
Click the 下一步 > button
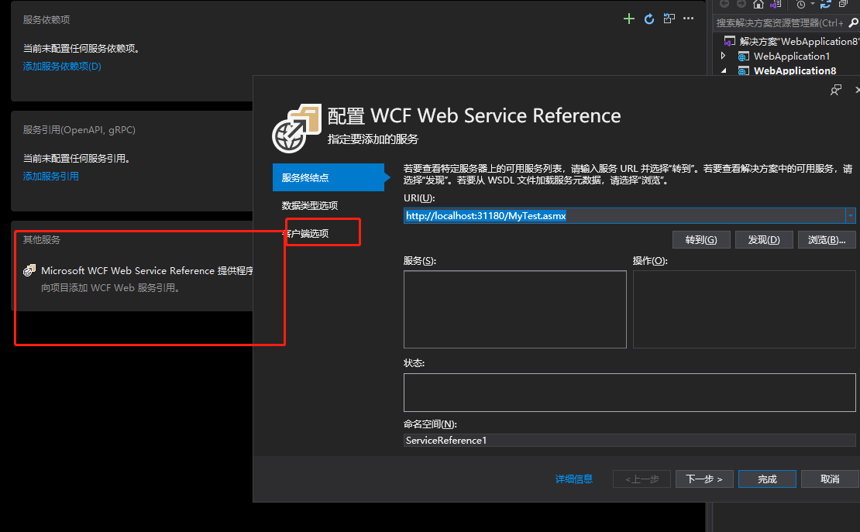(x=704, y=479)
